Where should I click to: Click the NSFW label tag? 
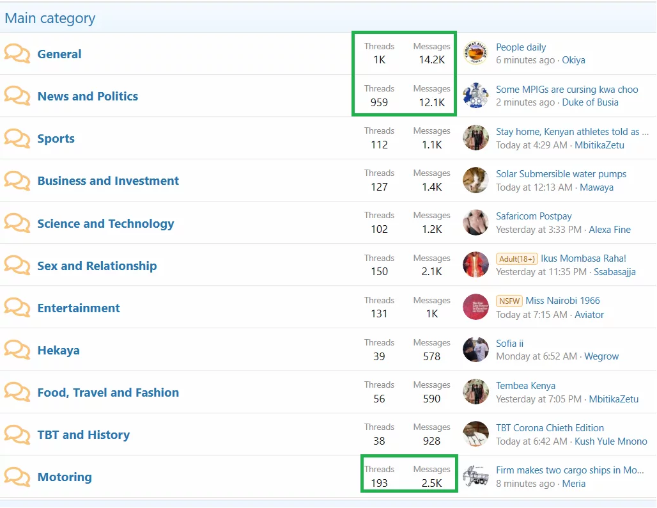pyautogui.click(x=509, y=301)
